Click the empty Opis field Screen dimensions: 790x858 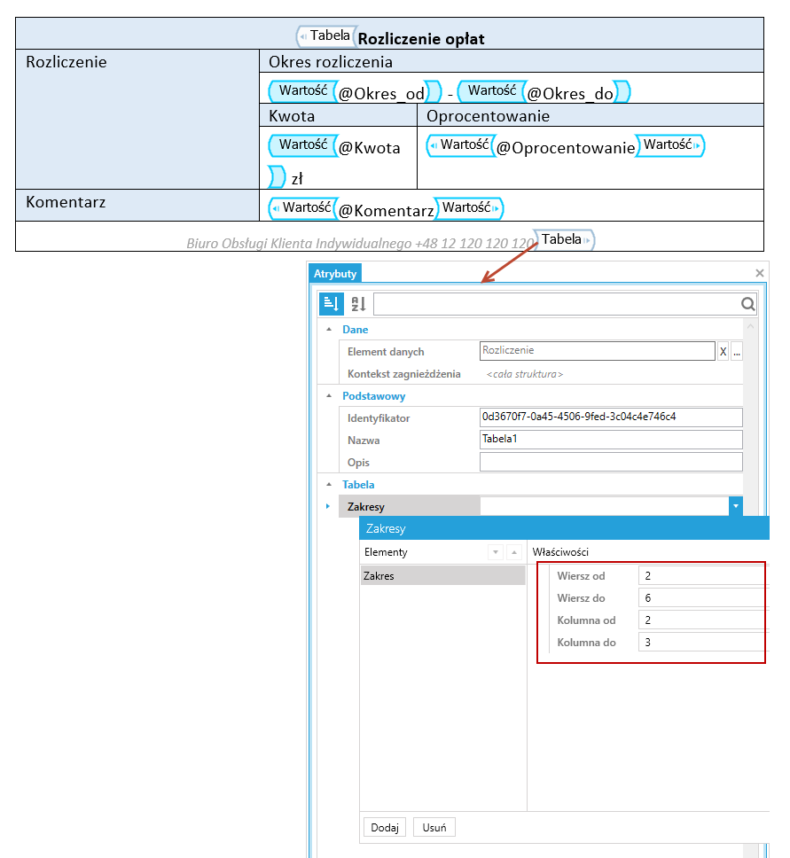[611, 462]
